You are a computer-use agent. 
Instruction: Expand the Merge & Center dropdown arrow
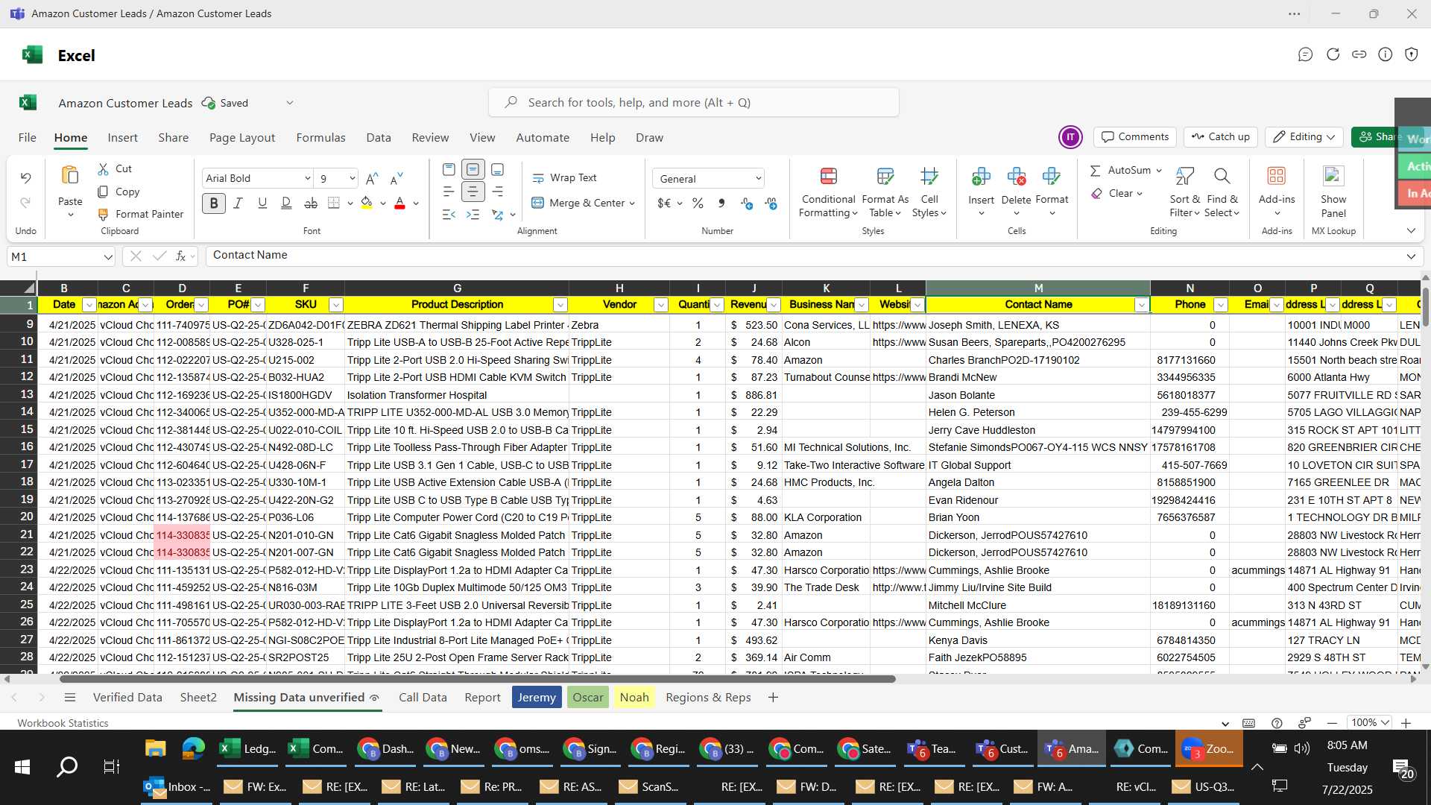coord(632,203)
